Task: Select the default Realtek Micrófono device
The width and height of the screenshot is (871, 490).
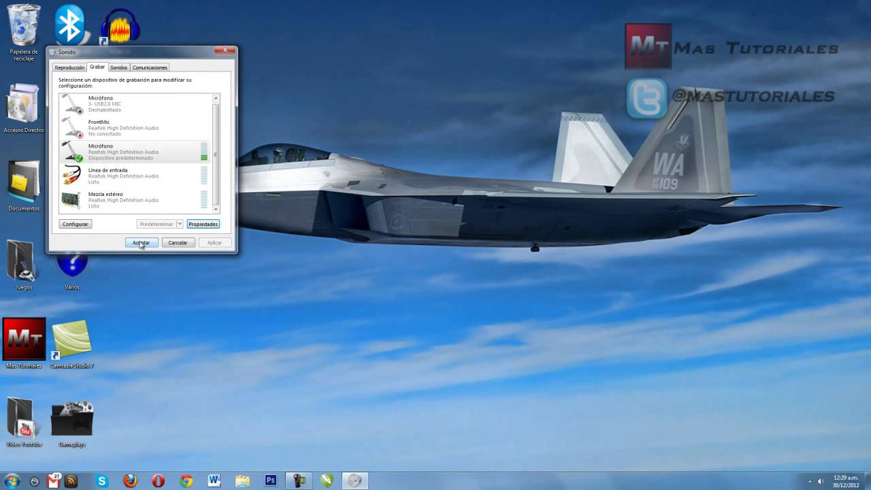Action: 135,152
